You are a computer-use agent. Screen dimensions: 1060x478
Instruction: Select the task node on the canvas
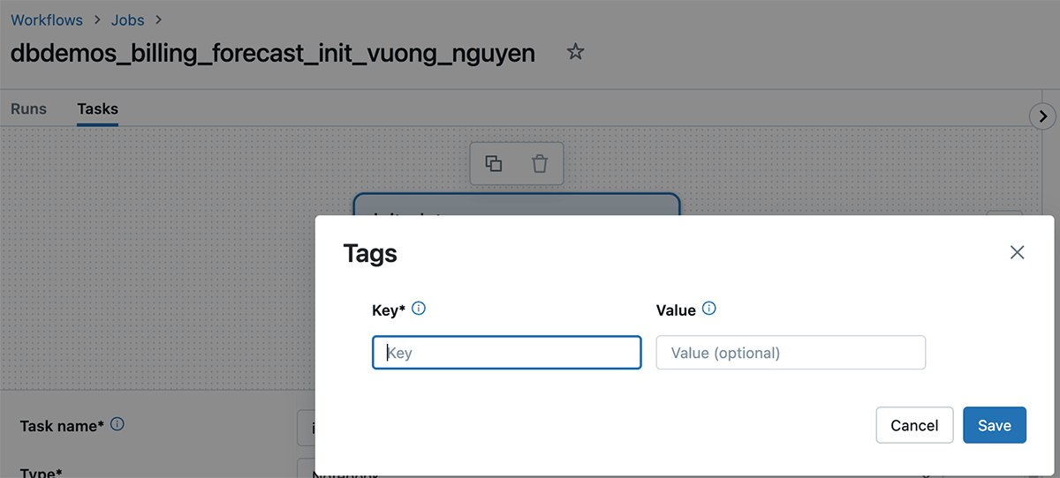point(516,204)
